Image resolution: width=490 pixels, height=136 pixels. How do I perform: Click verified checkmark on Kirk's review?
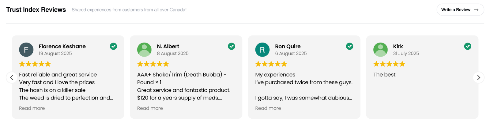pyautogui.click(x=468, y=46)
